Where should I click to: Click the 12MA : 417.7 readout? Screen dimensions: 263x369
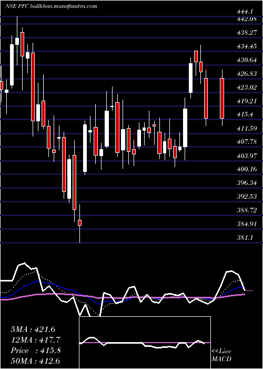coord(35,340)
